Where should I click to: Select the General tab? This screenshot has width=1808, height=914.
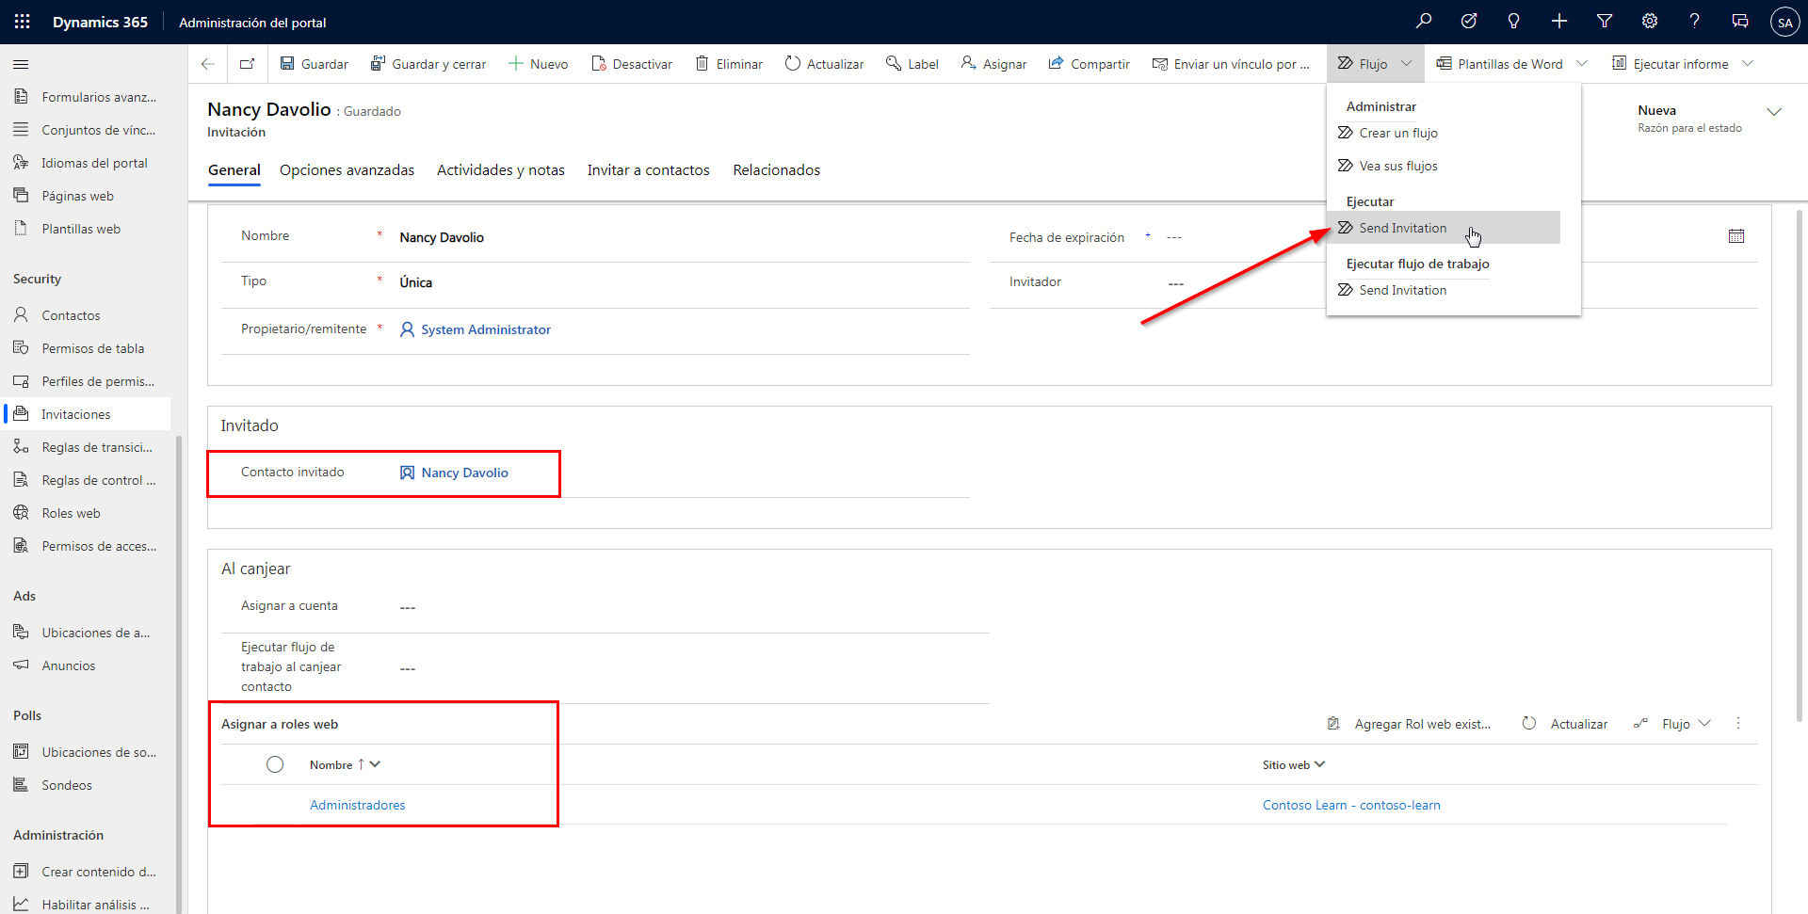(234, 170)
